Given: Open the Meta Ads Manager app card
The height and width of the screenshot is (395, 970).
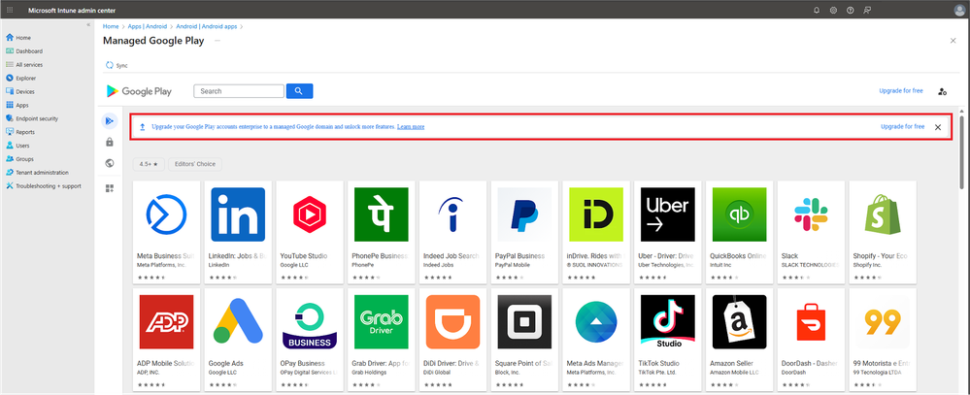Looking at the screenshot, I should point(596,340).
